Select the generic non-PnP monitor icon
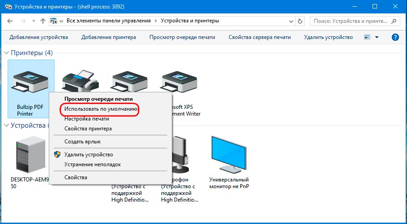The width and height of the screenshot is (407, 224). [x=229, y=154]
